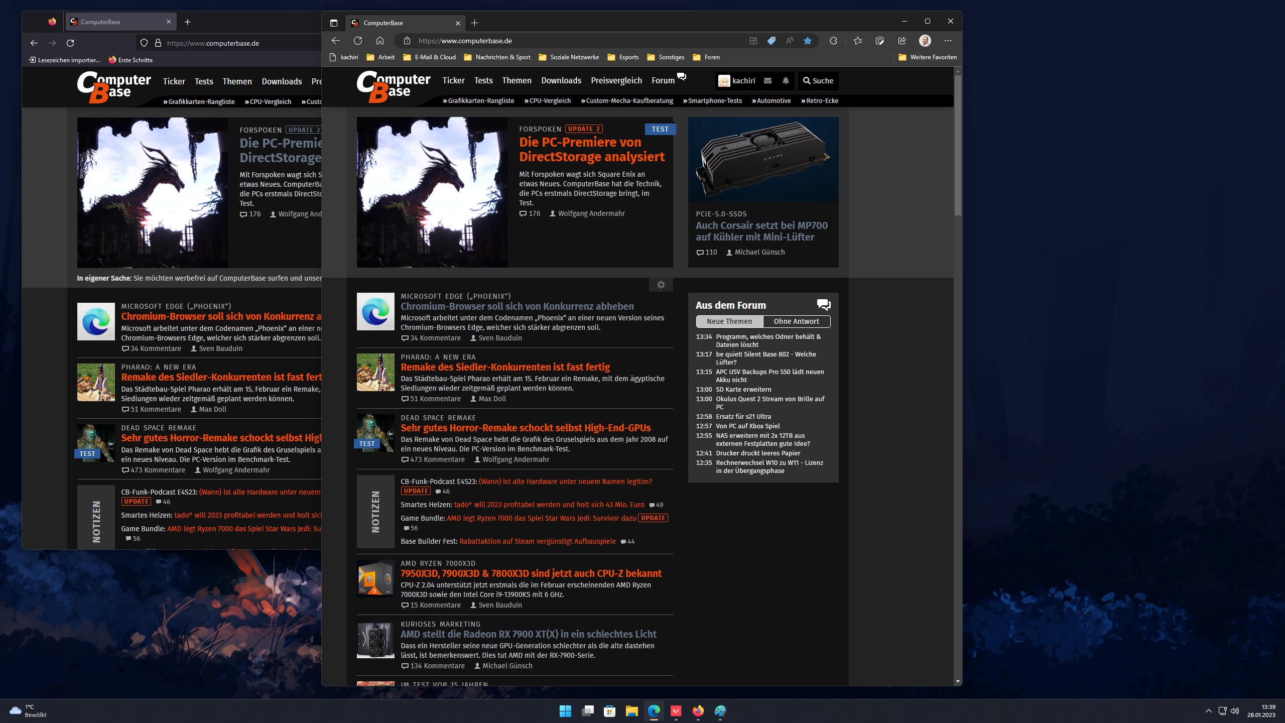Select Neue Themen in forum box
The image size is (1285, 723).
tap(729, 321)
